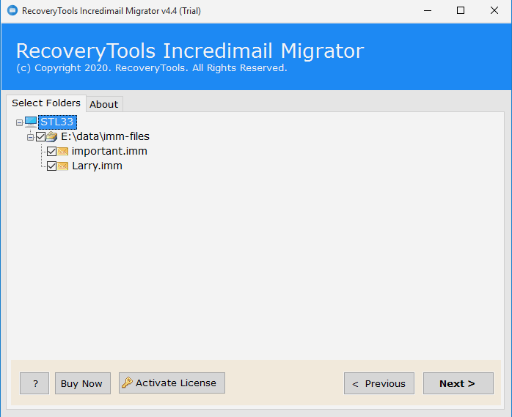Viewport: 512px width, 417px height.
Task: Open help with the ? button
Action: tap(34, 383)
